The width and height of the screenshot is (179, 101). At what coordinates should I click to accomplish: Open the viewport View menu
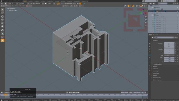pos(13,6)
